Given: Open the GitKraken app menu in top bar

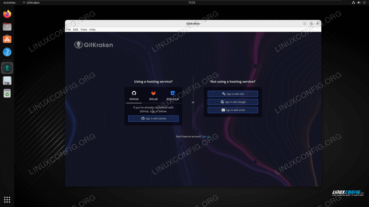Looking at the screenshot, I should pyautogui.click(x=31, y=2).
